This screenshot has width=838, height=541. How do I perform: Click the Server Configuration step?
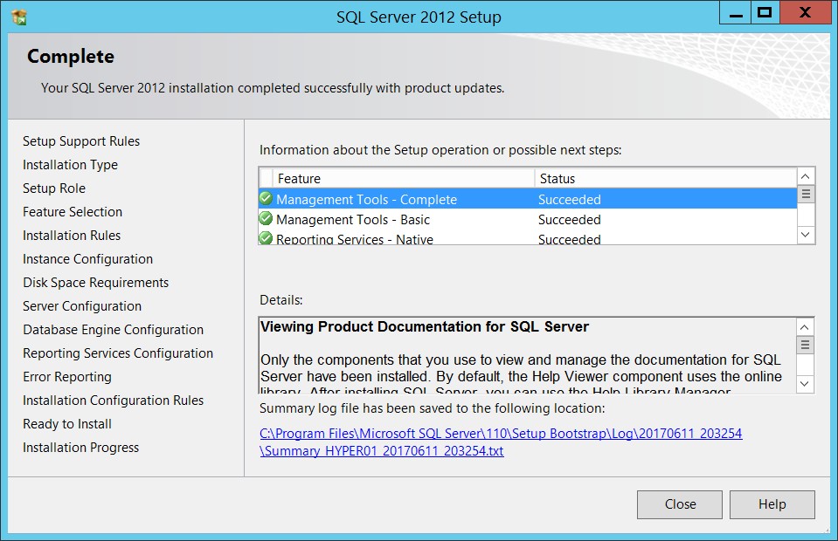(x=82, y=305)
